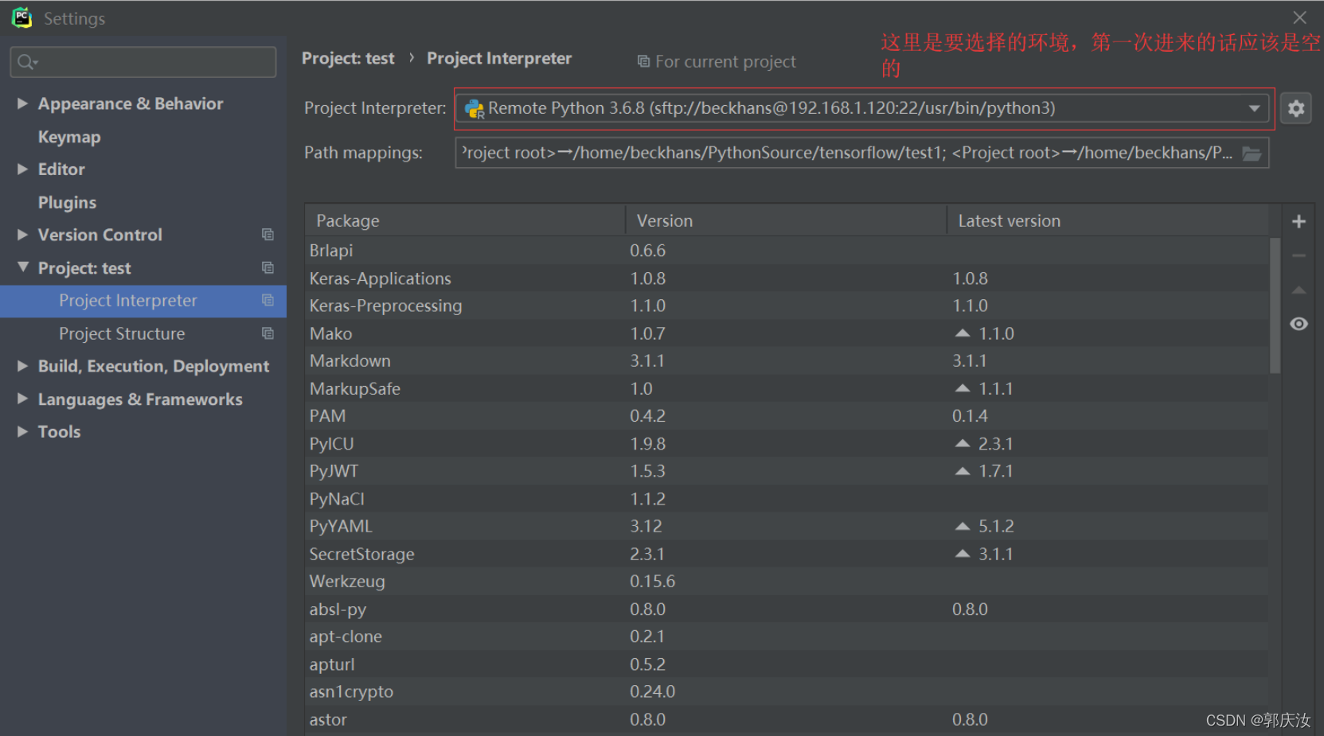Expand Appearance & Behavior section
1324x736 pixels.
[x=22, y=103]
